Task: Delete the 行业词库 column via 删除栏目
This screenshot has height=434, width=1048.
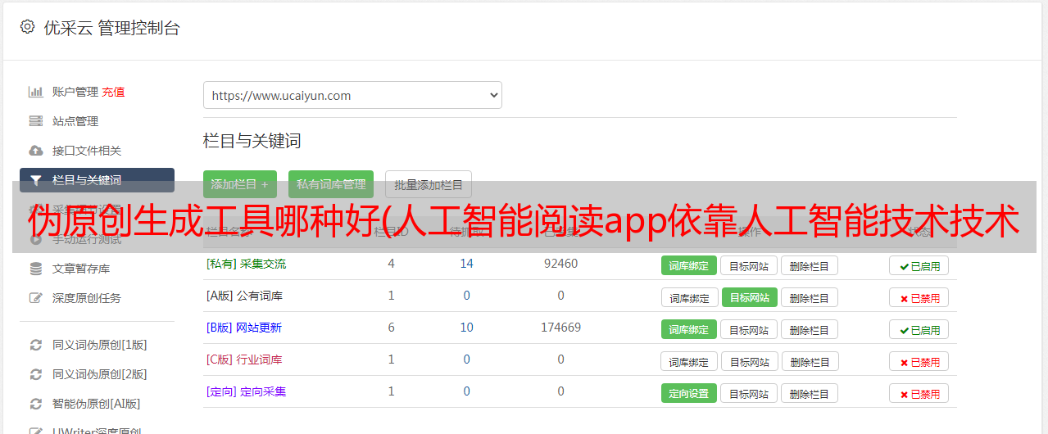Action: point(810,361)
